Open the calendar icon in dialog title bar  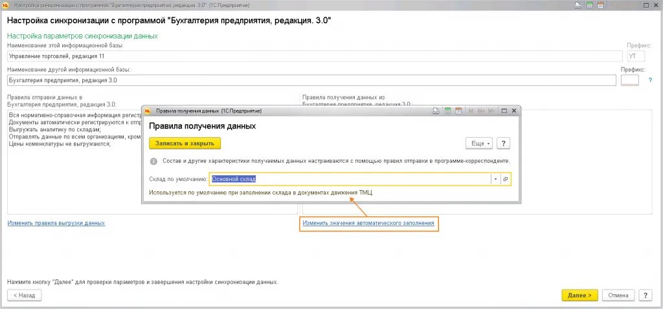tap(458, 111)
